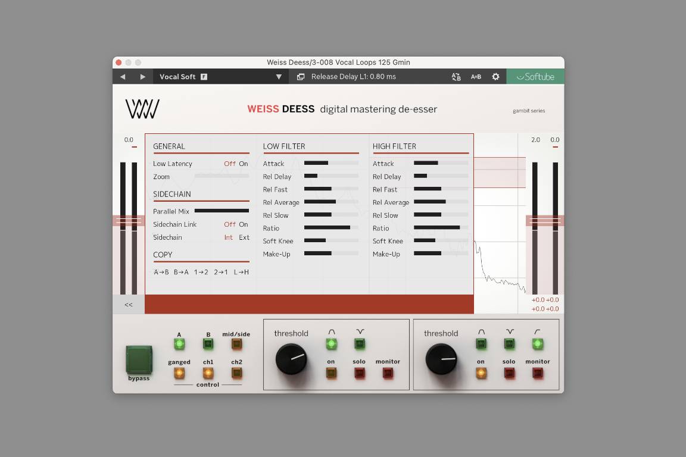Viewport: 686px width, 457px height.
Task: Adjust the Parallel Mix slider
Action: click(x=222, y=211)
